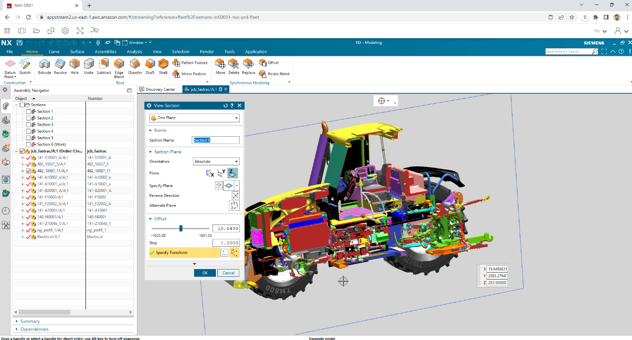
Task: Select the Edge Blend tool
Action: pyautogui.click(x=119, y=64)
